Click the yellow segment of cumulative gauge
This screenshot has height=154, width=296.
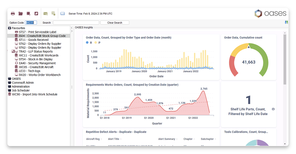click(238, 49)
